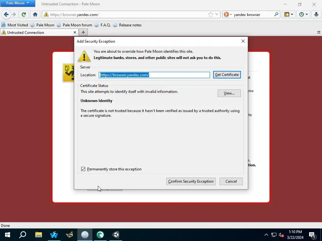Click the tab groups grid icon
Image resolution: width=322 pixels, height=241 pixels.
point(319,32)
